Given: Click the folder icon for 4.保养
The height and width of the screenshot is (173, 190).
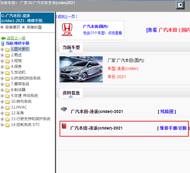Looking at the screenshot, I should point(7,67).
